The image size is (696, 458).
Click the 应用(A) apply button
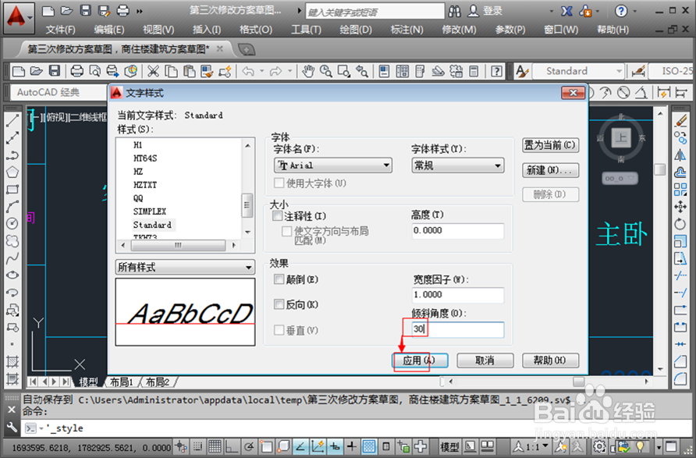(420, 360)
